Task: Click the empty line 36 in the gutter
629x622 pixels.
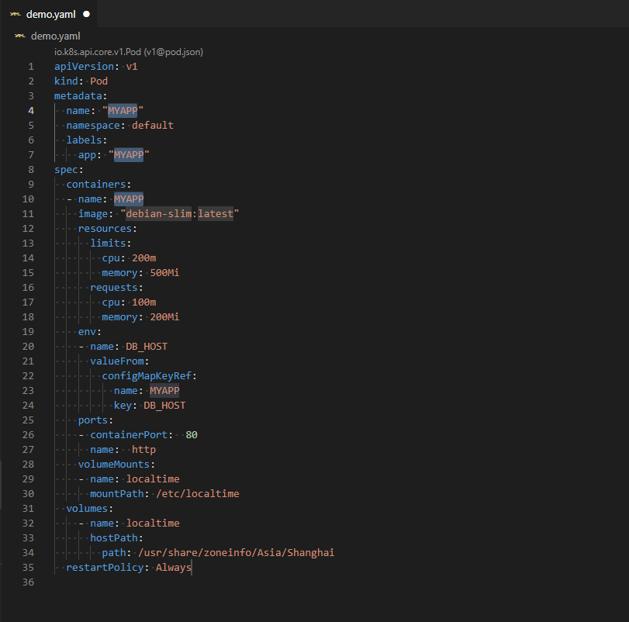Action: click(x=28, y=582)
